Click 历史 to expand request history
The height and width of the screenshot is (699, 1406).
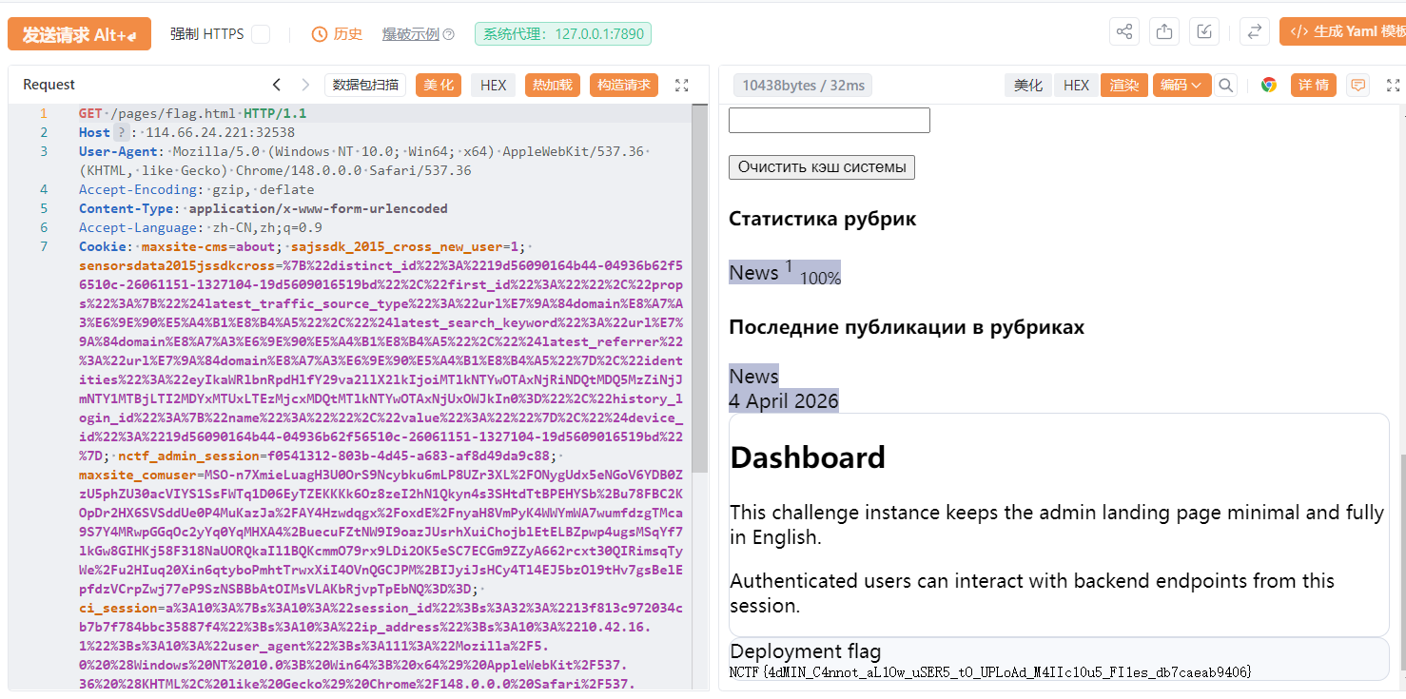pyautogui.click(x=338, y=34)
